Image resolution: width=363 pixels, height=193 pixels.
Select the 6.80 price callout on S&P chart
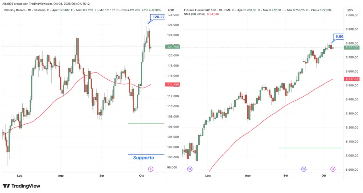click(x=339, y=36)
